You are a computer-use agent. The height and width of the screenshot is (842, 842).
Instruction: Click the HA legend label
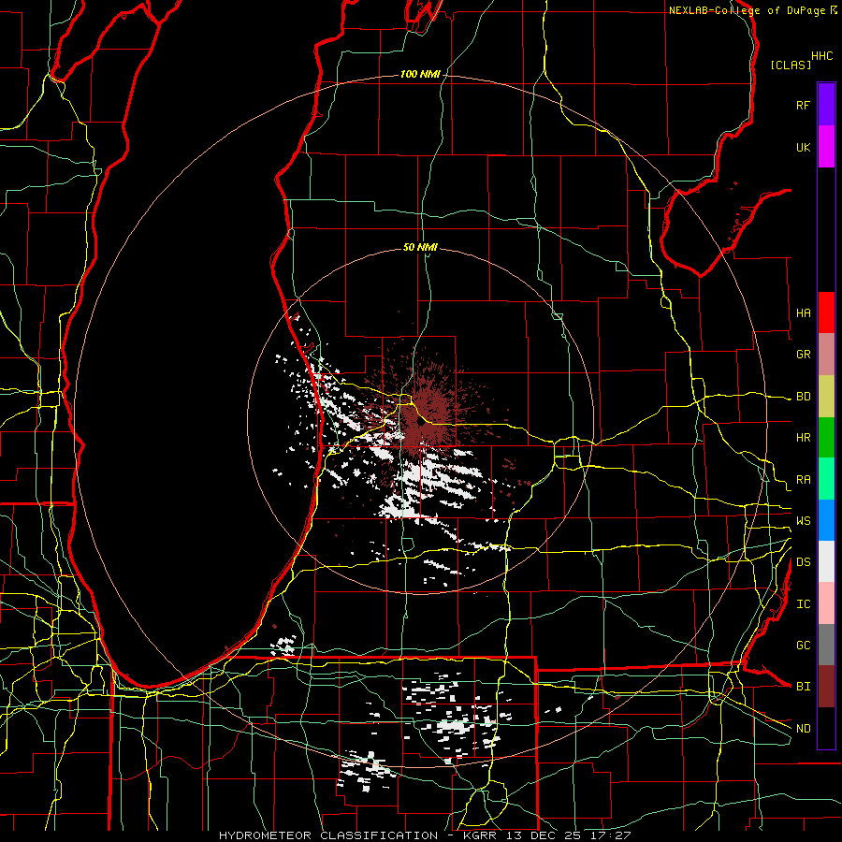(803, 313)
